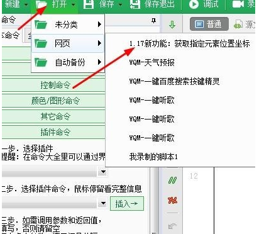The height and width of the screenshot is (234, 264).
Task: Open script 1.17新功能：获取指定元素位置坐标
Action: (189, 43)
